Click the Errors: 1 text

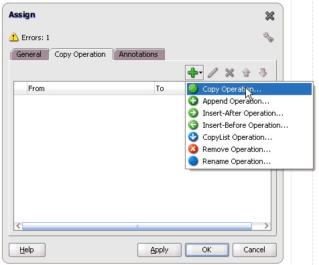36,37
